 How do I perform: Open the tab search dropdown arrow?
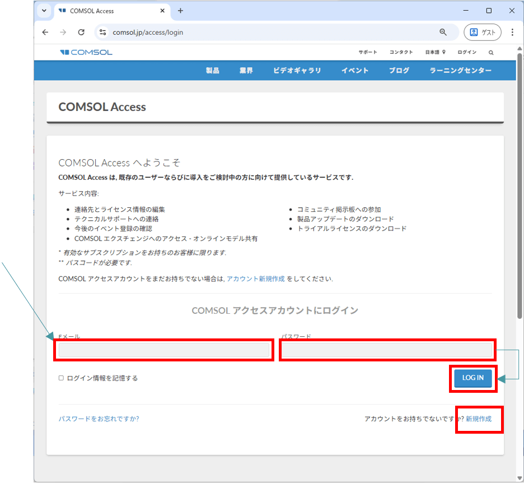(x=44, y=11)
